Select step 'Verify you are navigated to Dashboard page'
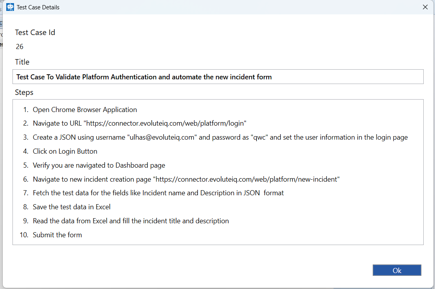The image size is (435, 289). click(99, 165)
